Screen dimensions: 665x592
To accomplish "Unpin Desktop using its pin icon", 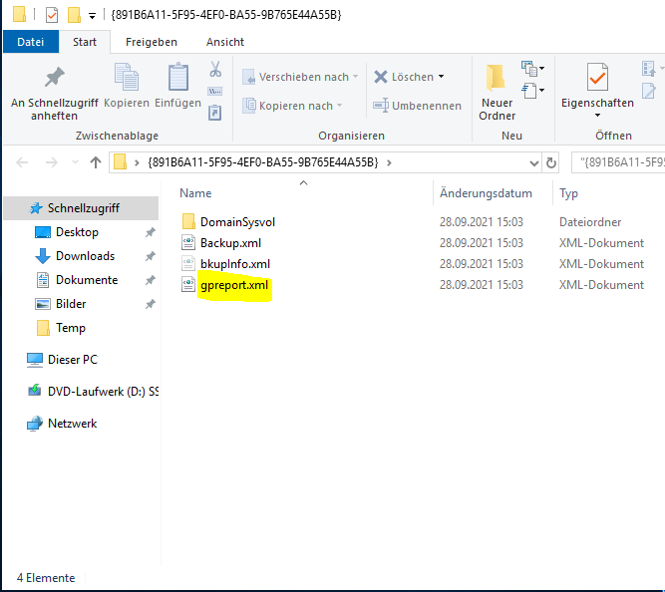I will pyautogui.click(x=151, y=232).
